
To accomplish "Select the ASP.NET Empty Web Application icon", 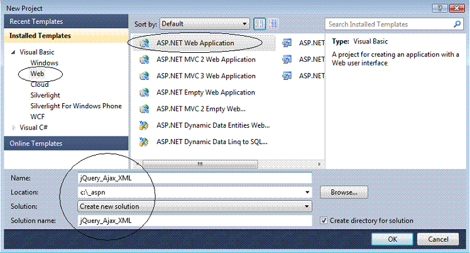I will 144,93.
